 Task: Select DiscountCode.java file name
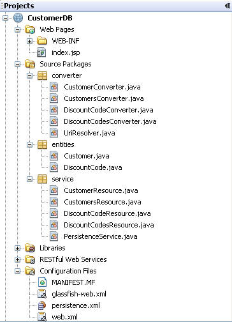point(93,167)
